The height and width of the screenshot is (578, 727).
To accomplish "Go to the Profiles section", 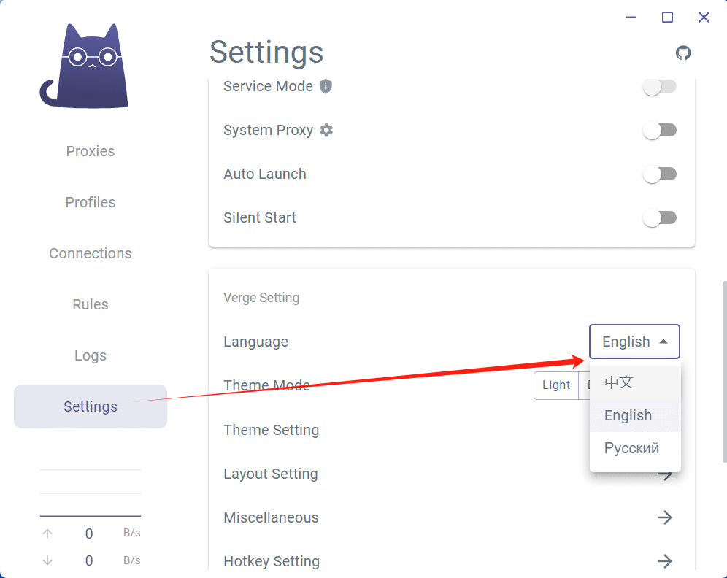I will tap(91, 202).
